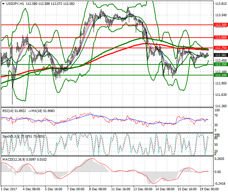Click the 0.2605 value on MACD scale

click(220, 159)
